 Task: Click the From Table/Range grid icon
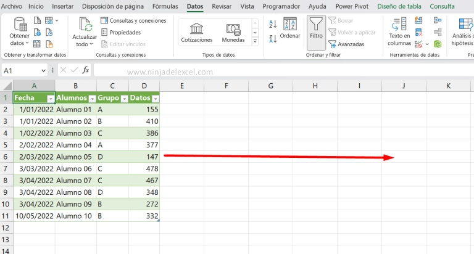pos(37,44)
